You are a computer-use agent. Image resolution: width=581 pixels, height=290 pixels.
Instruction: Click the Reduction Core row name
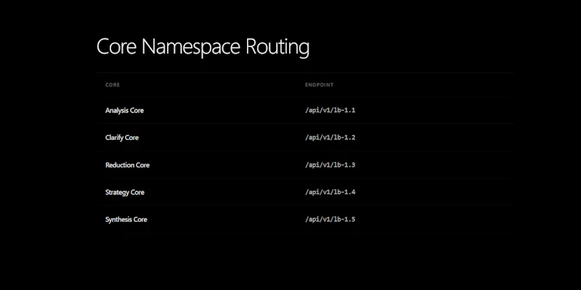coord(128,165)
